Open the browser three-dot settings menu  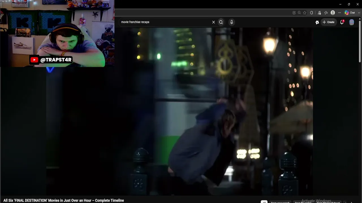[339, 13]
